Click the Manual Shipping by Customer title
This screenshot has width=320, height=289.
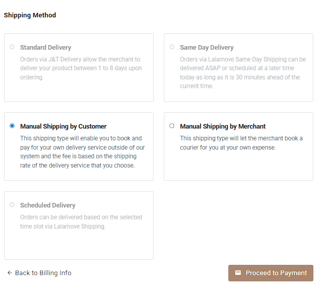63,127
